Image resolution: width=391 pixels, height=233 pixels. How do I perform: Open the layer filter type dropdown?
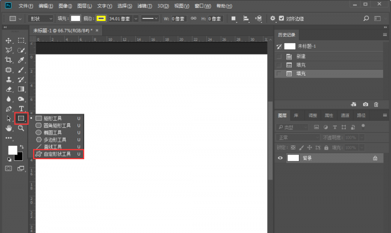tap(292, 127)
